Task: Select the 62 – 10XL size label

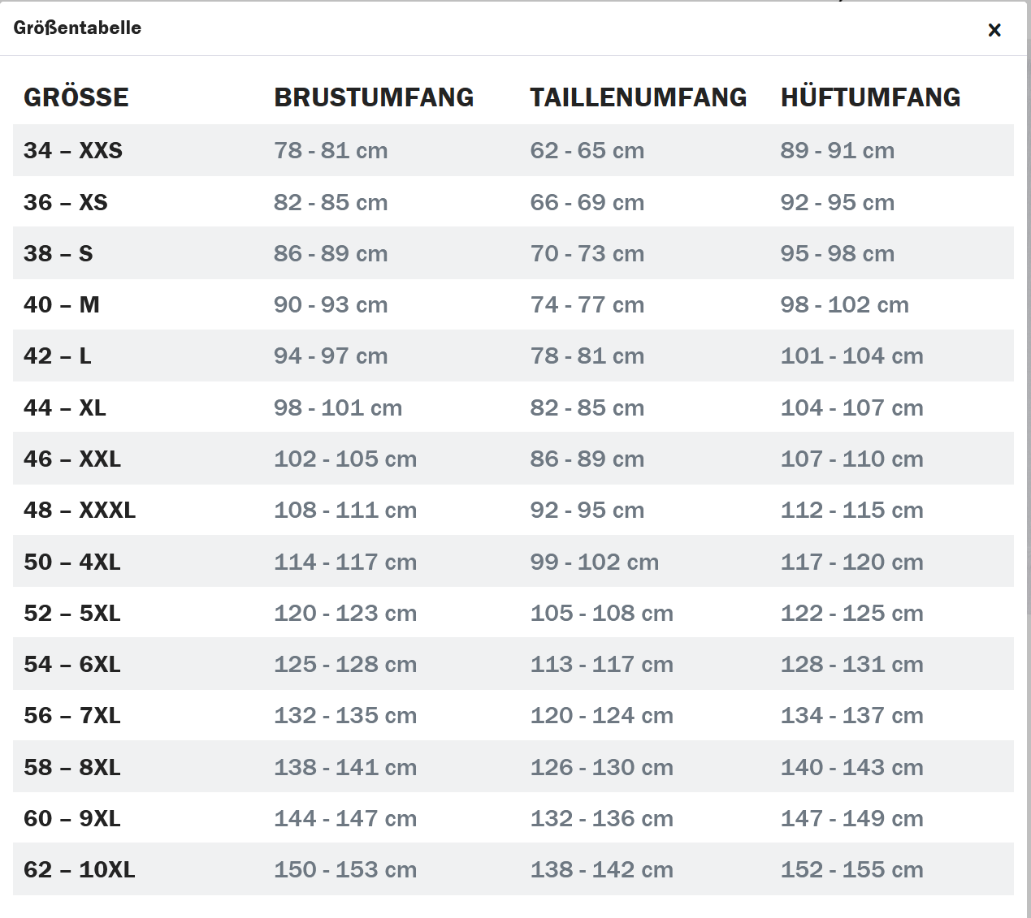Action: pyautogui.click(x=80, y=869)
